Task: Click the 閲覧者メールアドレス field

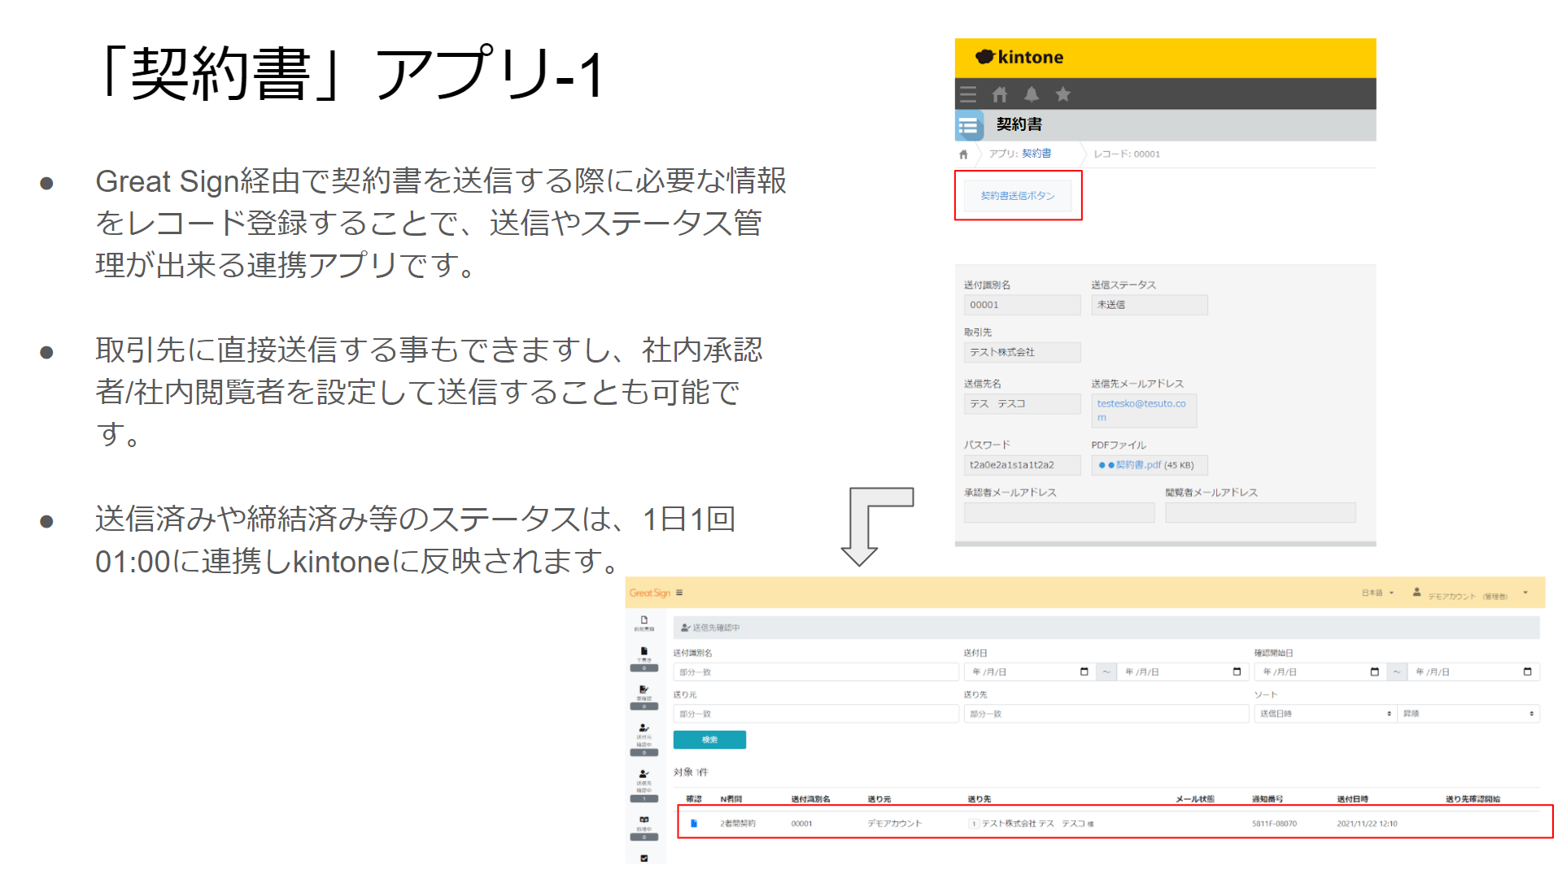Action: pyautogui.click(x=1260, y=512)
